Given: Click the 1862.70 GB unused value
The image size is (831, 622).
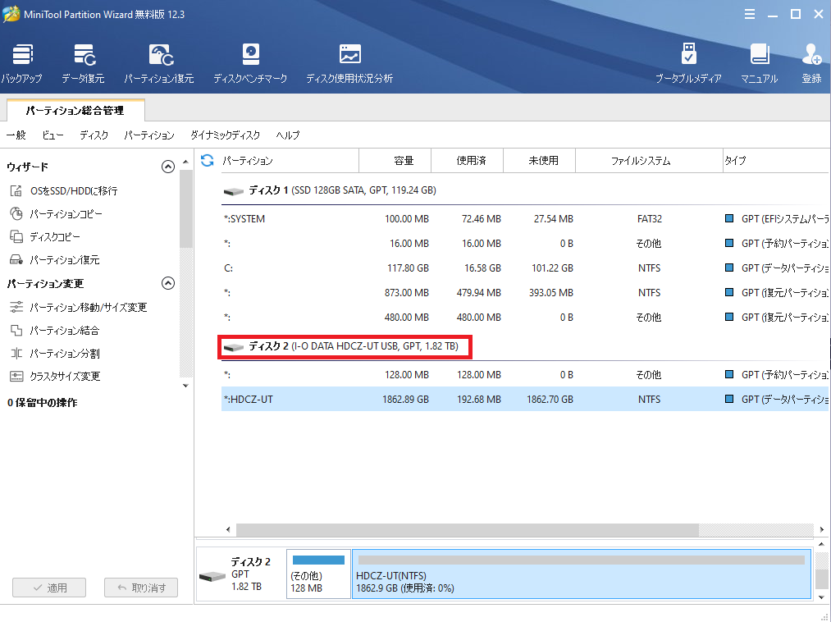Looking at the screenshot, I should [550, 400].
